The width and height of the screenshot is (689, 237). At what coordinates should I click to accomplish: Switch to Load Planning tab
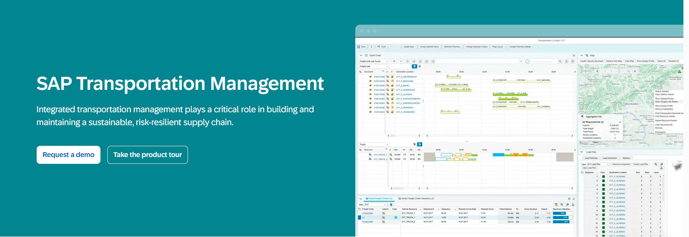591,158
